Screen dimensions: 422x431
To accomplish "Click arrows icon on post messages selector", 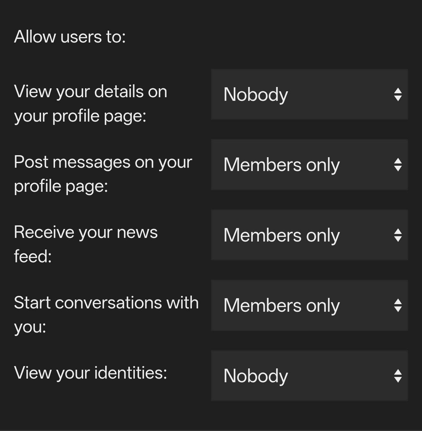I will tap(398, 165).
